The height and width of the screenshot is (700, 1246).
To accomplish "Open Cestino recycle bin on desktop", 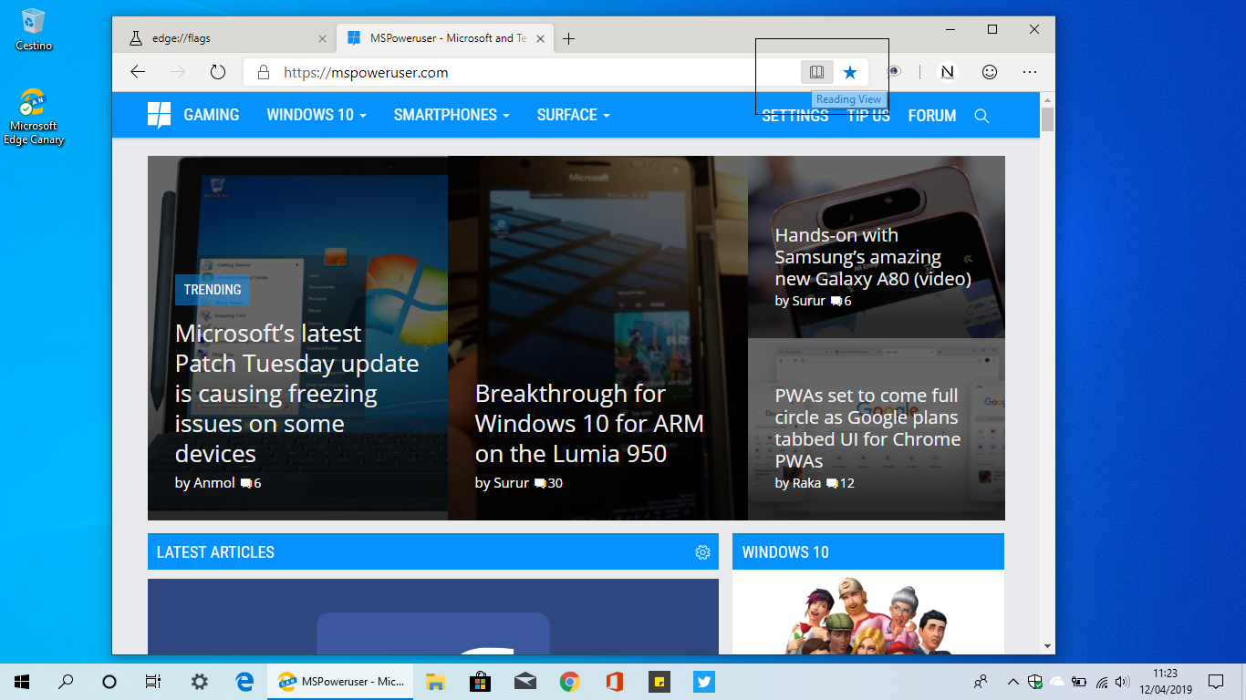I will [34, 29].
